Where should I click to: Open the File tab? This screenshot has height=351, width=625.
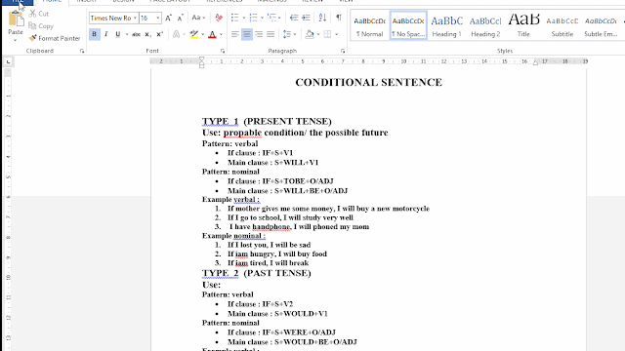(18, 2)
